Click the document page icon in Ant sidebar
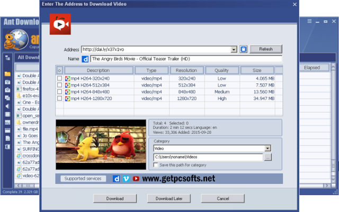The width and height of the screenshot is (339, 212). coord(7,139)
